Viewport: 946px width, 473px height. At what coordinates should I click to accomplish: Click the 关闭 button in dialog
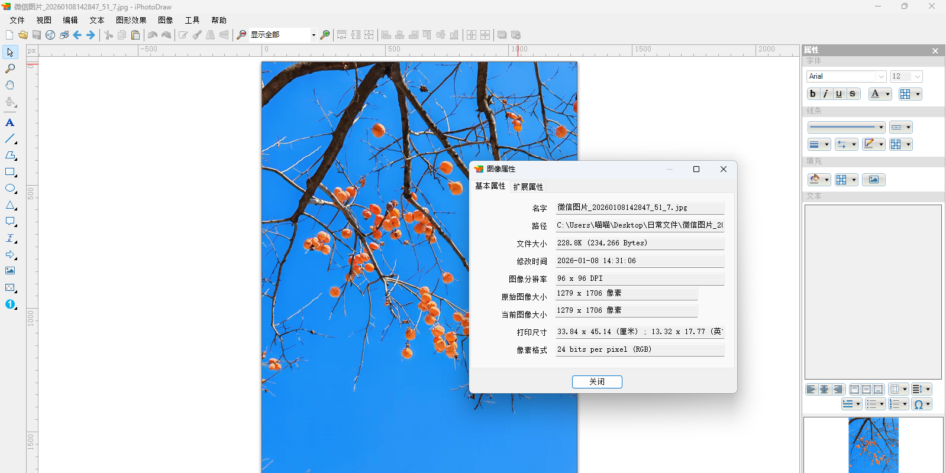point(597,382)
